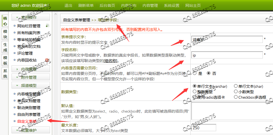Choose 整数类型 data type
Screen dimensions: 273x135
195,91
